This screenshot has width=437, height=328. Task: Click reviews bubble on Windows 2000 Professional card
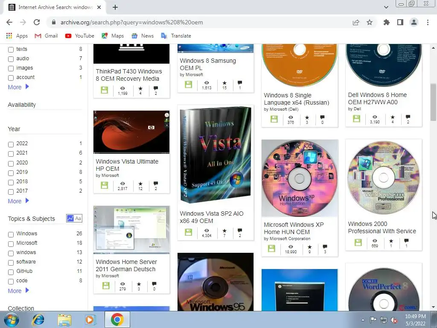tap(406, 241)
